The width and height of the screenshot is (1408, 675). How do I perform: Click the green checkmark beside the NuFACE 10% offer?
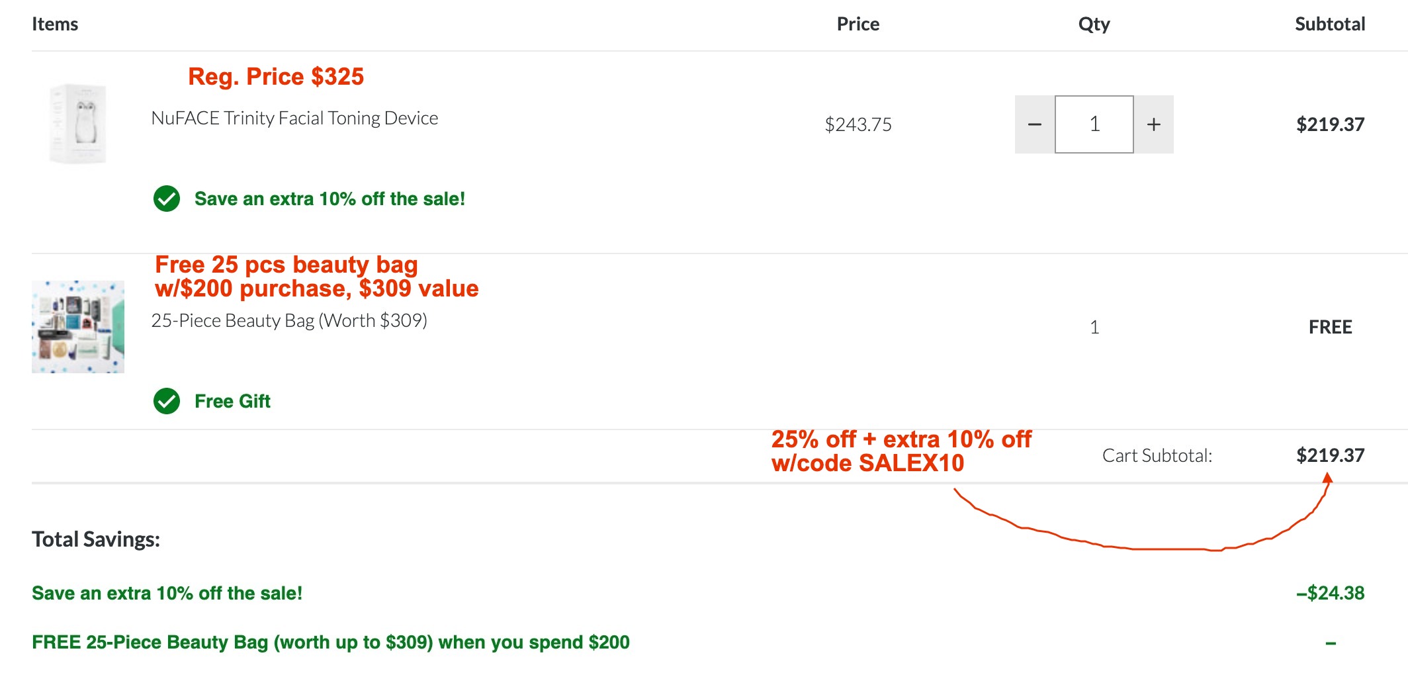167,199
